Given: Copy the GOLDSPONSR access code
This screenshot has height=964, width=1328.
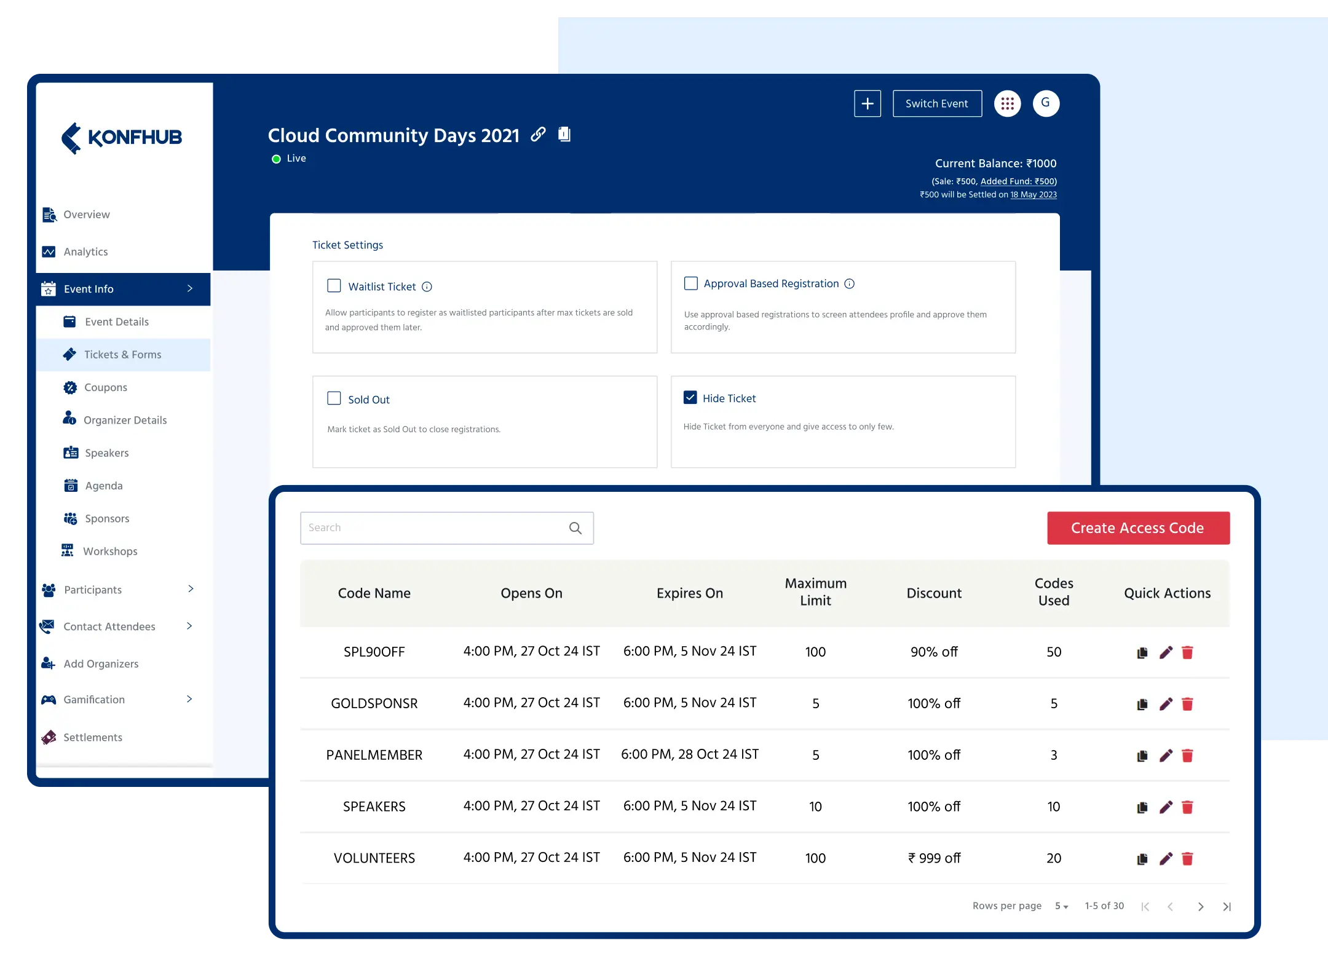Looking at the screenshot, I should click(1142, 704).
